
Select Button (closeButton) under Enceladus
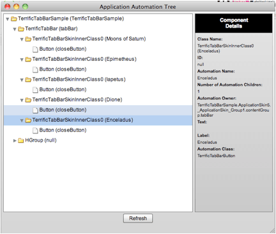point(98,130)
